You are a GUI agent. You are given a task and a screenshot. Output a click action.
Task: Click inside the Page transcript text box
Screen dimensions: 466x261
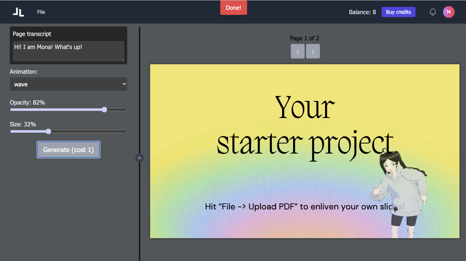point(68,51)
